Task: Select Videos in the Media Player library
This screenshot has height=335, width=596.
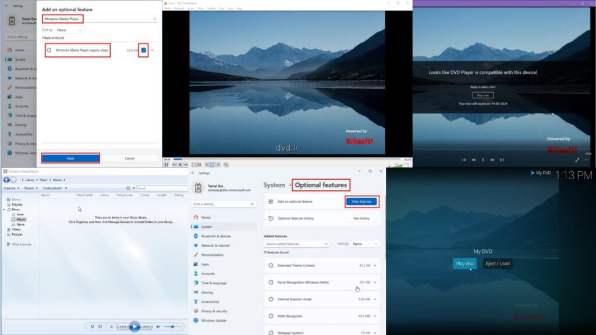Action: (x=16, y=229)
